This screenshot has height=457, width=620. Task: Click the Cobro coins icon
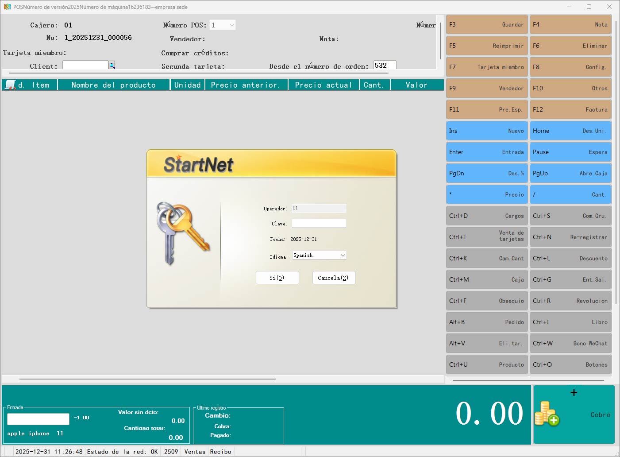(x=547, y=414)
